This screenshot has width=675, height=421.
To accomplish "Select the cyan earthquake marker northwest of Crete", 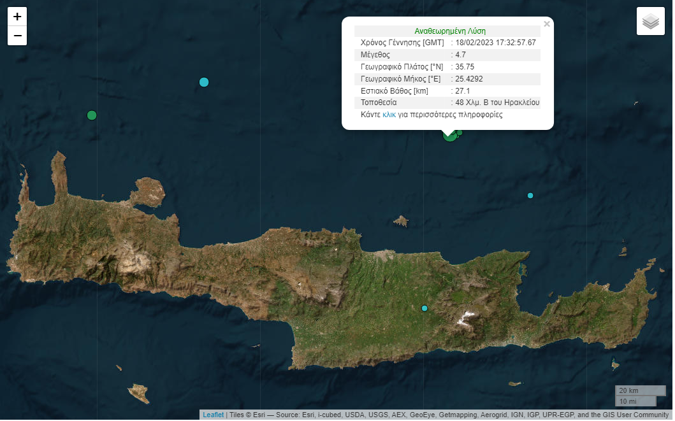I will click(204, 82).
